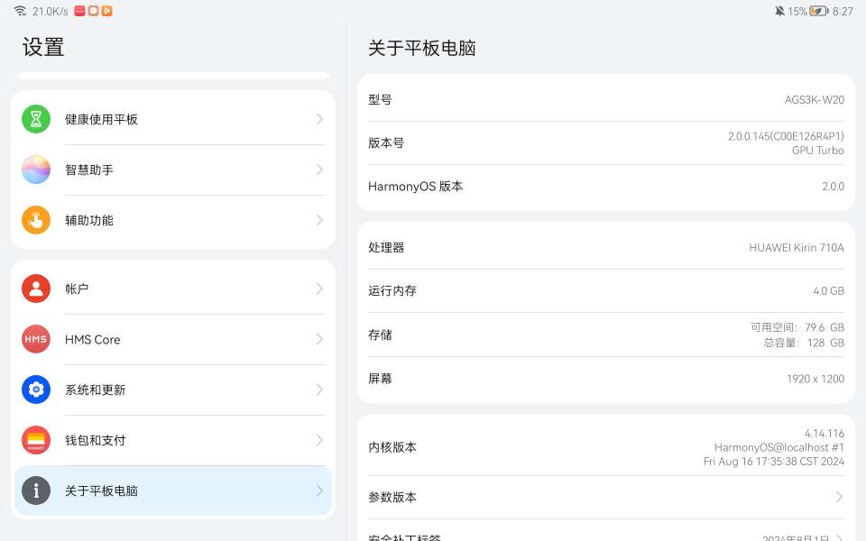866x541 pixels.
Task: Open 帐户 via its chevron arrow
Action: [x=319, y=289]
